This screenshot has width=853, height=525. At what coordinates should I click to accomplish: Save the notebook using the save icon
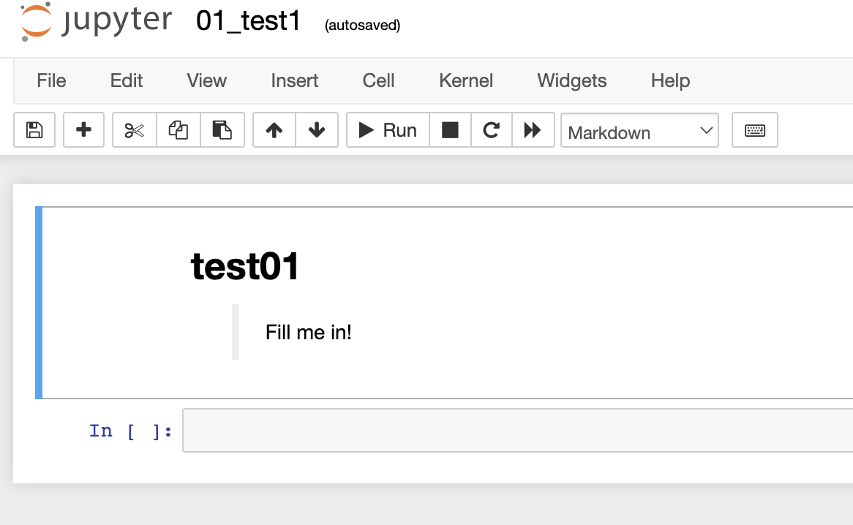[34, 129]
